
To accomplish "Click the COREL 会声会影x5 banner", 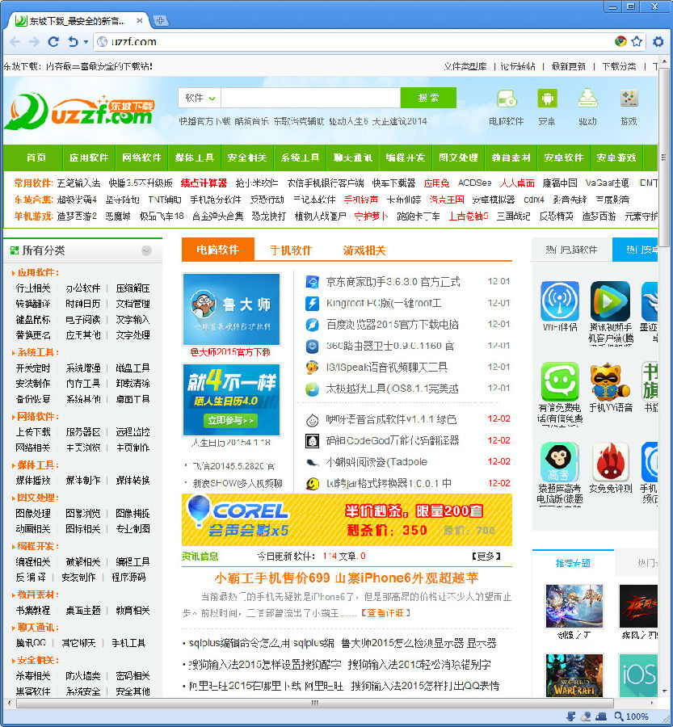I will coord(347,519).
